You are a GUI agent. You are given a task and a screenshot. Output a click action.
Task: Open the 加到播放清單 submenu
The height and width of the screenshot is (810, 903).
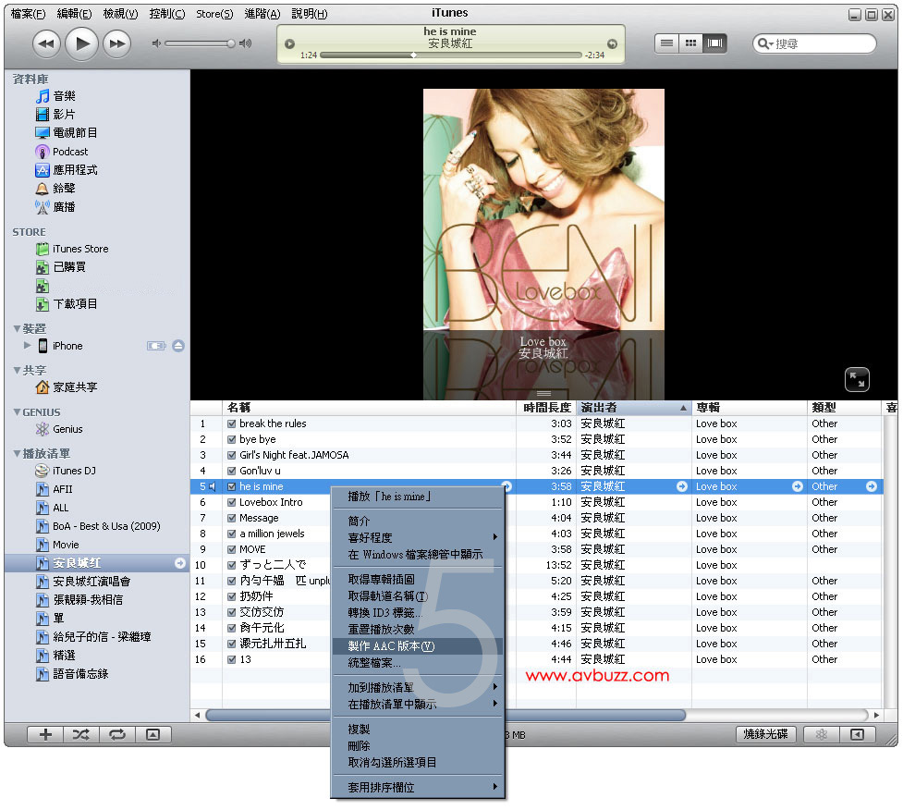click(x=418, y=687)
